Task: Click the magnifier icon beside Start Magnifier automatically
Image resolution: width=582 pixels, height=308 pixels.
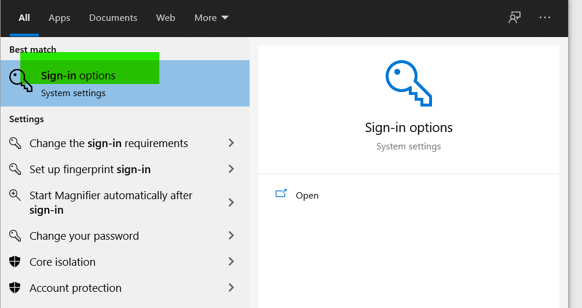Action: 16,196
